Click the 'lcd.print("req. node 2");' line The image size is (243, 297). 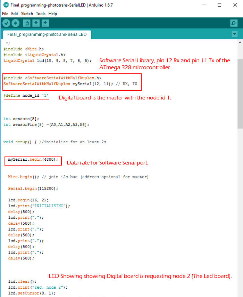click(x=38, y=287)
